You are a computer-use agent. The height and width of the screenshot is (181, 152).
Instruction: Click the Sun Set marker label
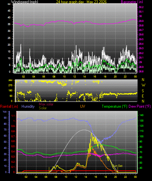pos(117,166)
